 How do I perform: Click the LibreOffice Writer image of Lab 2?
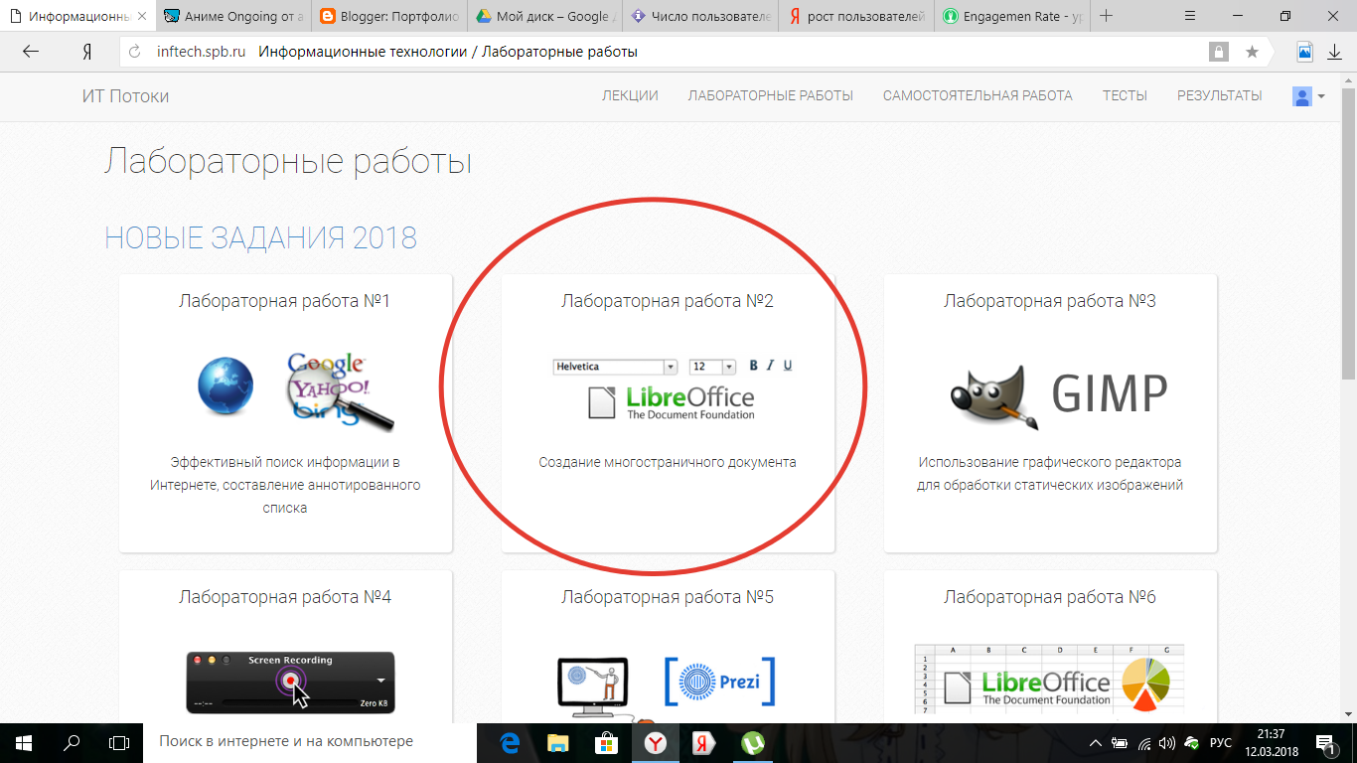(x=673, y=389)
